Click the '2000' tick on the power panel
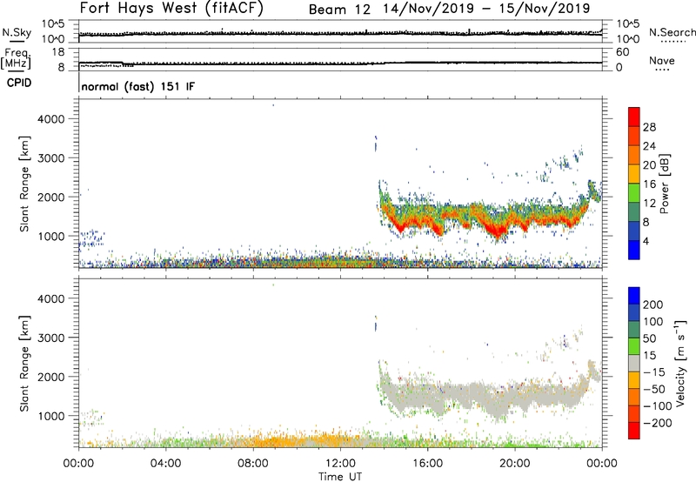Image resolution: width=696 pixels, height=482 pixels. (x=51, y=197)
